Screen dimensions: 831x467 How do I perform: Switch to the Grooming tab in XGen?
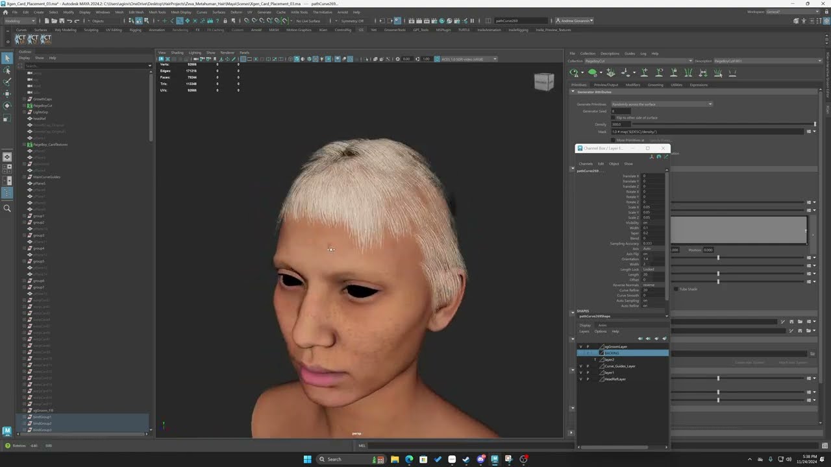click(x=655, y=85)
